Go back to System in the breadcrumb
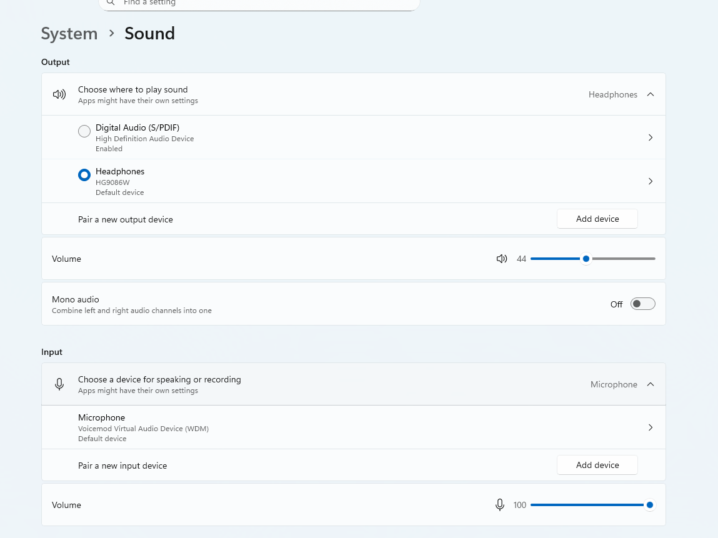This screenshot has width=718, height=538. tap(69, 33)
